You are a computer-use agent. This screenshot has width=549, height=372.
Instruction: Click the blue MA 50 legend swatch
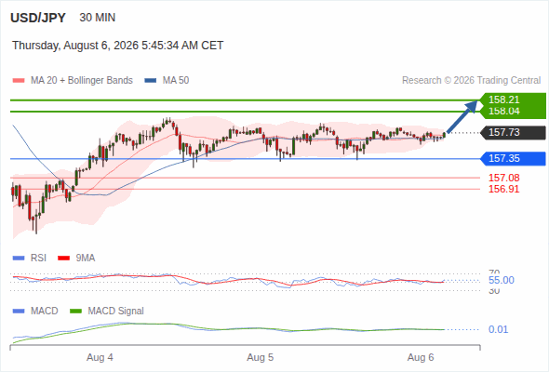[151, 81]
